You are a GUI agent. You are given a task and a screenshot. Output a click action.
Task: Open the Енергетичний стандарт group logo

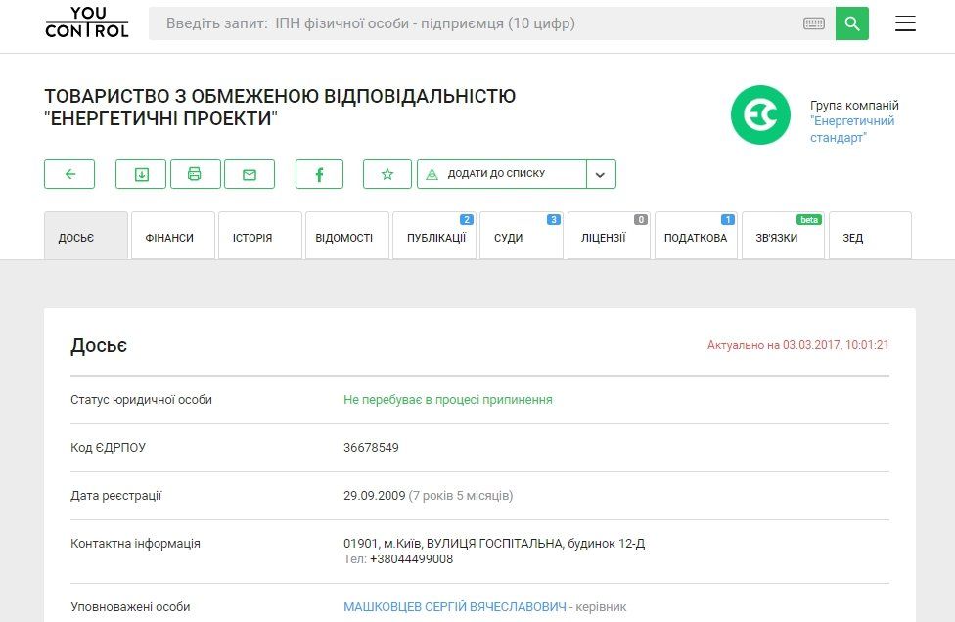[760, 114]
